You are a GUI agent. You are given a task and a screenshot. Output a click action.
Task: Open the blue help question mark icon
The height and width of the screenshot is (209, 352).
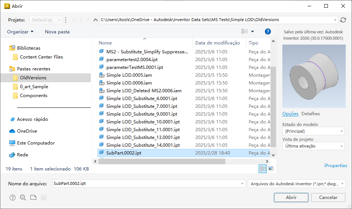pyautogui.click(x=268, y=31)
